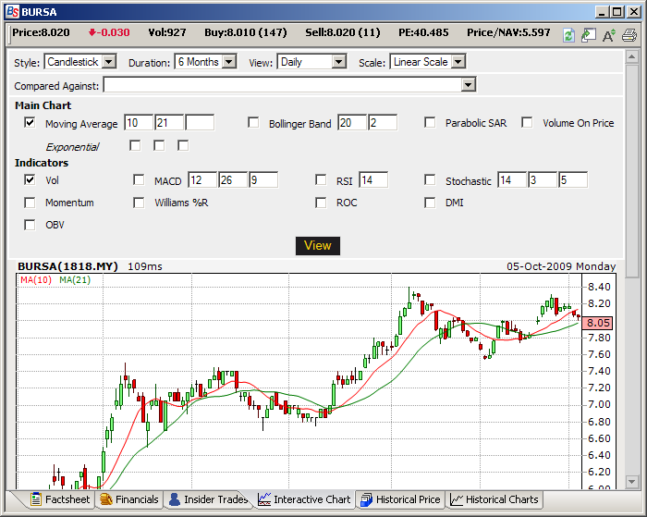Expand the Compared Against dropdown

pos(468,85)
